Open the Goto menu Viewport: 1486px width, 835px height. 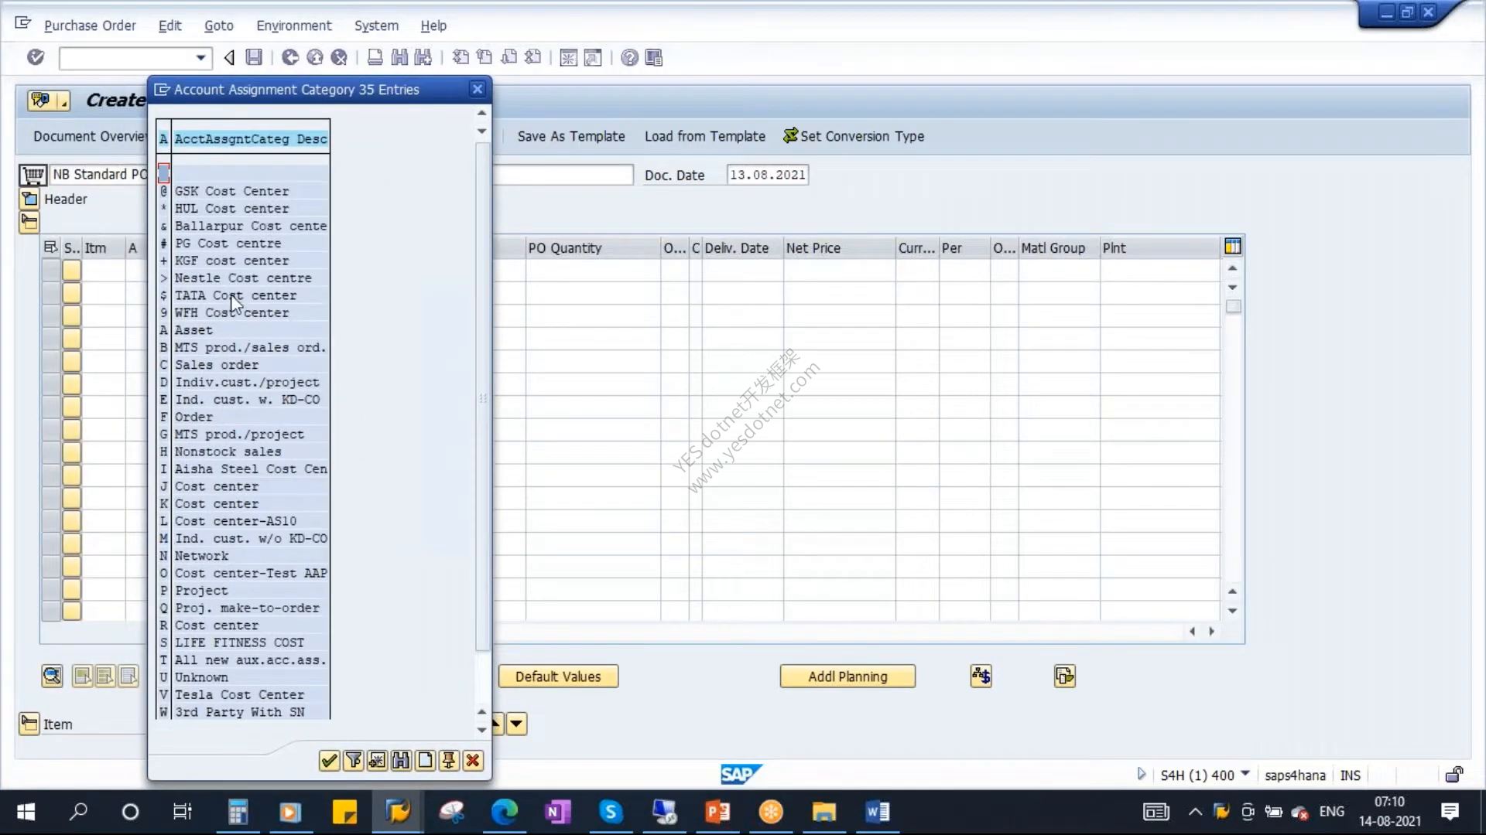click(218, 26)
